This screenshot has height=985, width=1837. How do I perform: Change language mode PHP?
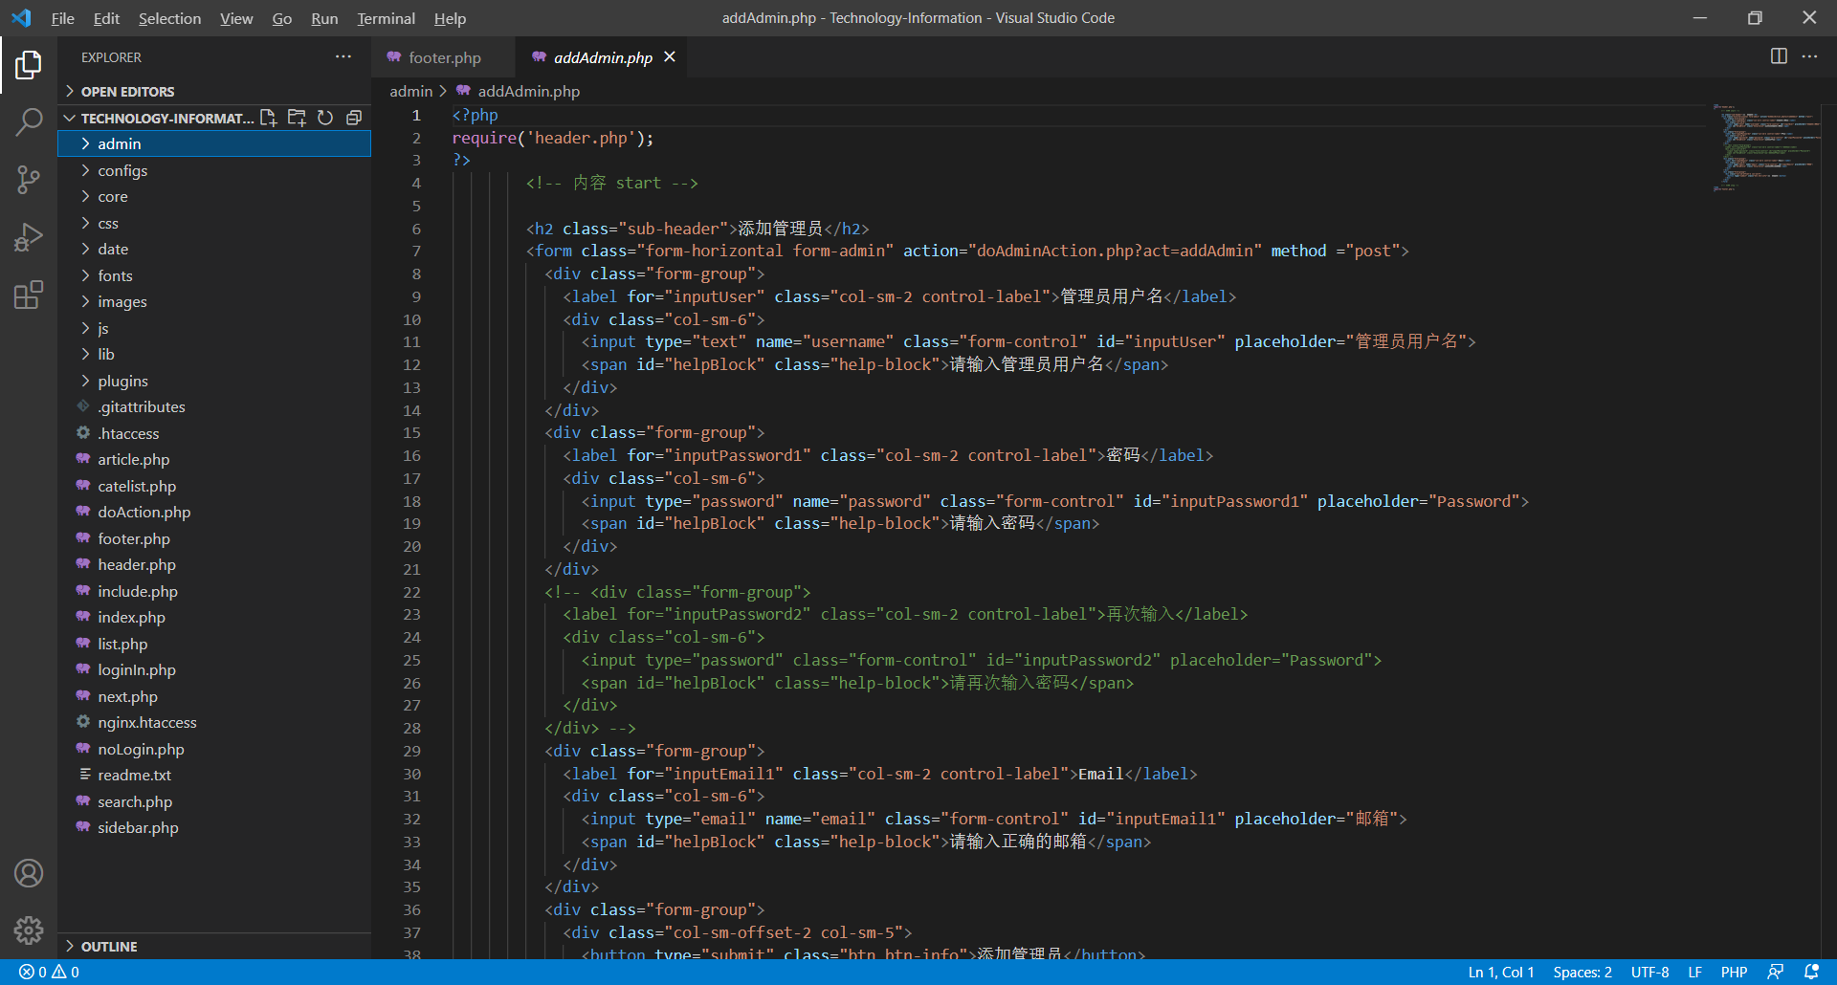[x=1734, y=973]
